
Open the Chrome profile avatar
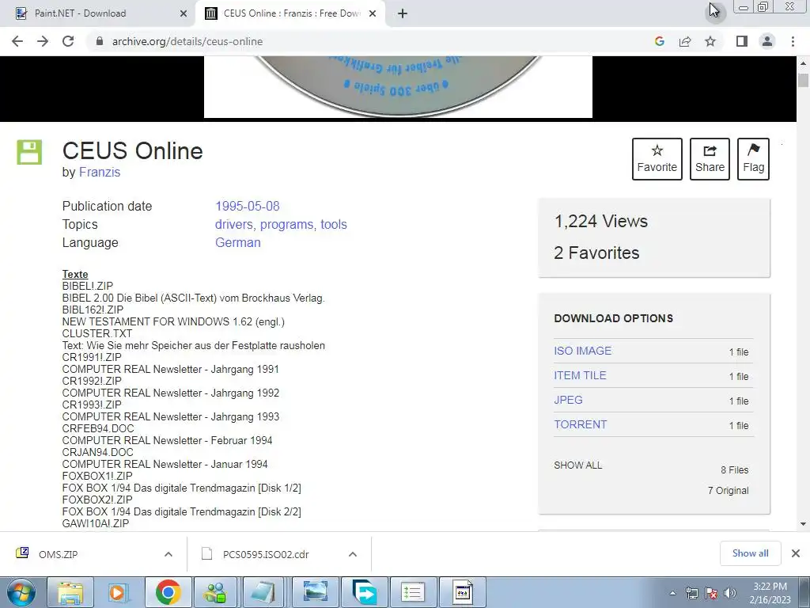[x=767, y=41]
